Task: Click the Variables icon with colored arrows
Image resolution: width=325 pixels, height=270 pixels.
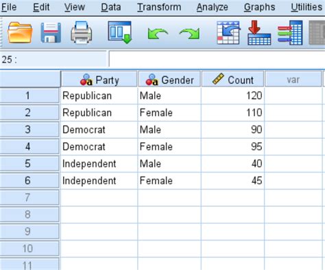Action: click(290, 32)
